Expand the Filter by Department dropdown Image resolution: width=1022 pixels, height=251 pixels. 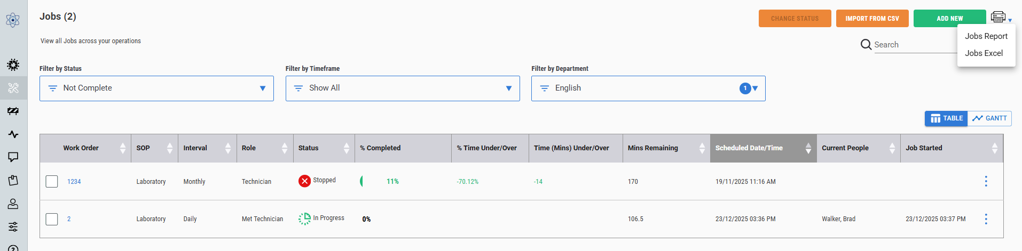pyautogui.click(x=648, y=88)
